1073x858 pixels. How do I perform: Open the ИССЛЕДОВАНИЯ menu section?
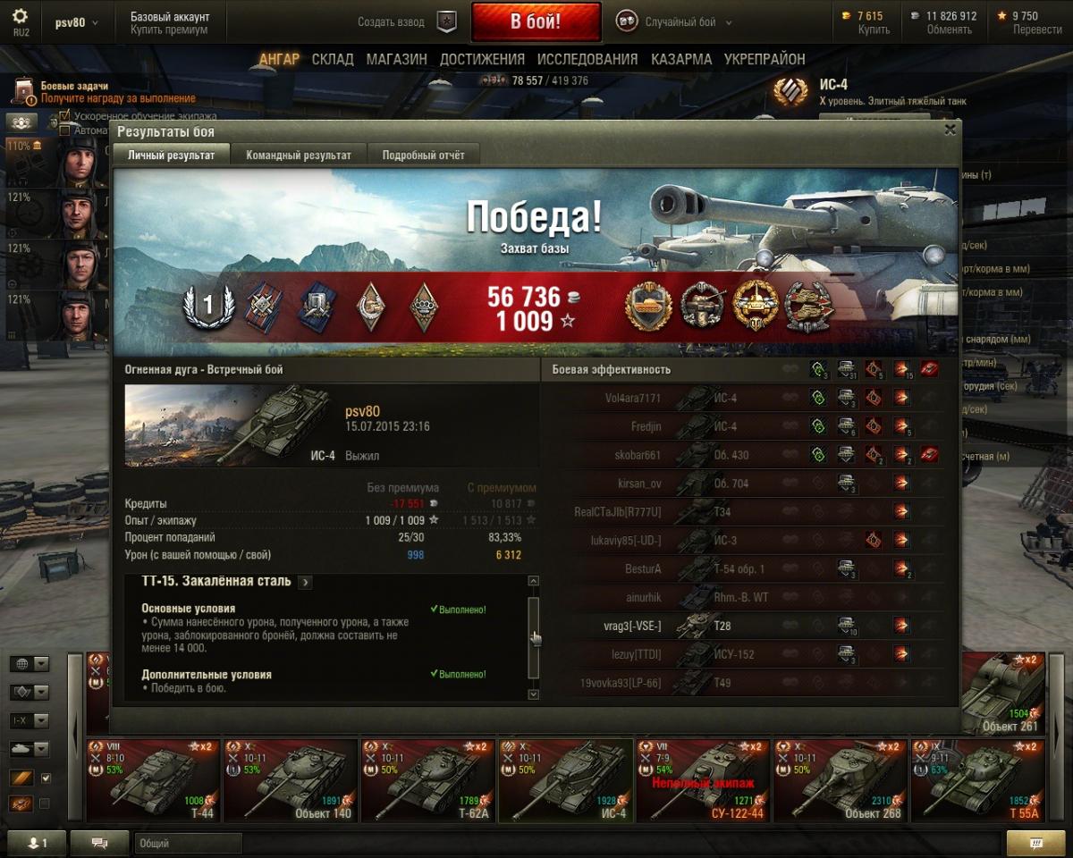pos(587,59)
